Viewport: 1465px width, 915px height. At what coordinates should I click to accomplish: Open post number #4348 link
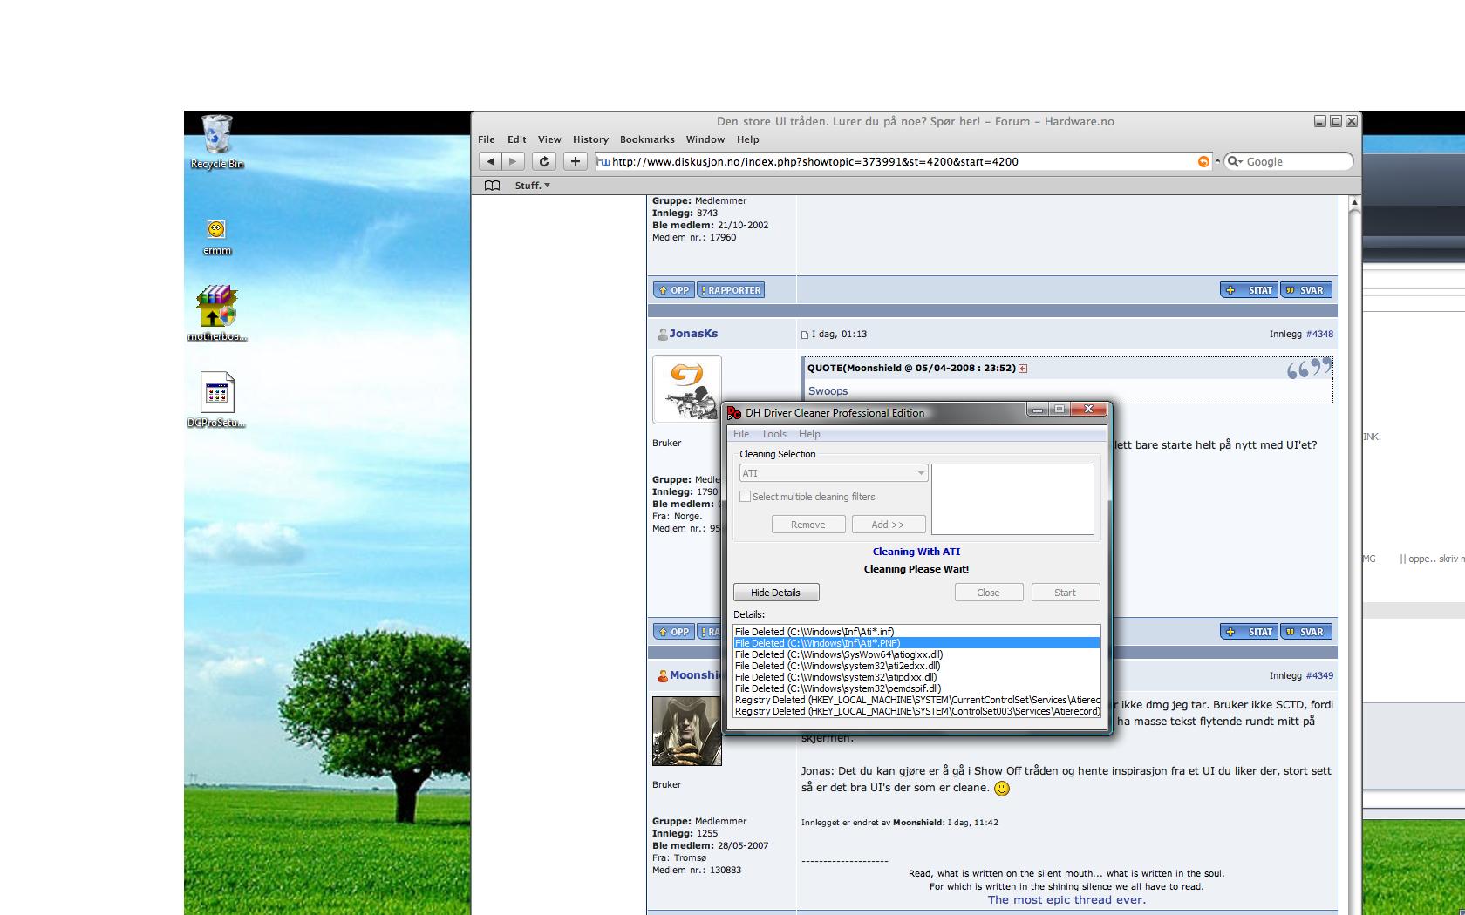click(x=1319, y=335)
